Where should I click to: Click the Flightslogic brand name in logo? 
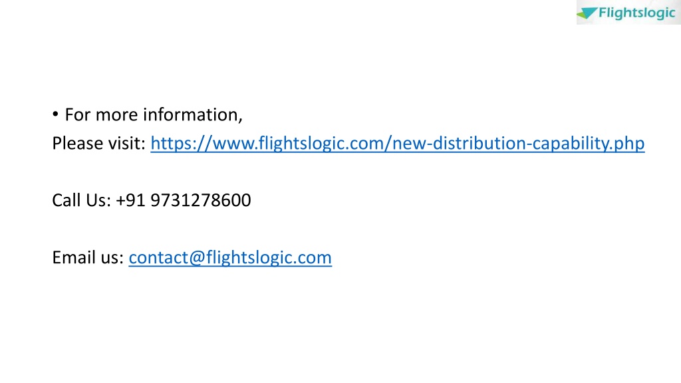(636, 13)
